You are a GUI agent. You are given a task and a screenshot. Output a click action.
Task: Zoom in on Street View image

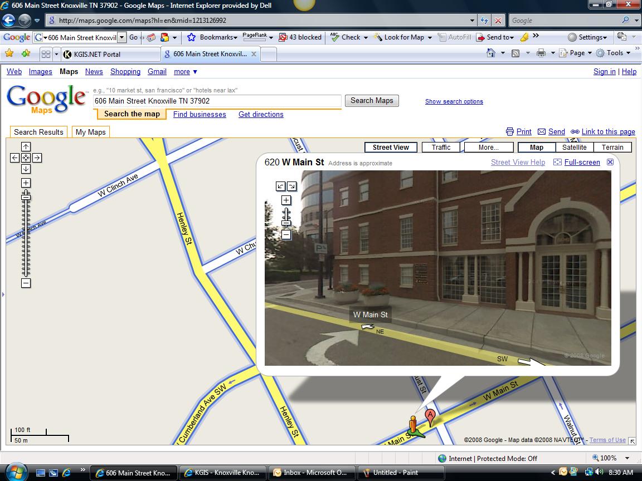click(286, 200)
